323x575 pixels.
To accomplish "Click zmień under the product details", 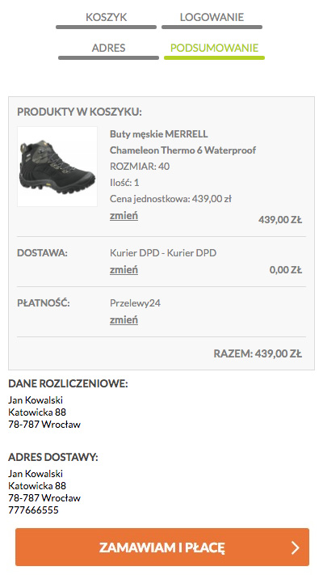I will [124, 216].
